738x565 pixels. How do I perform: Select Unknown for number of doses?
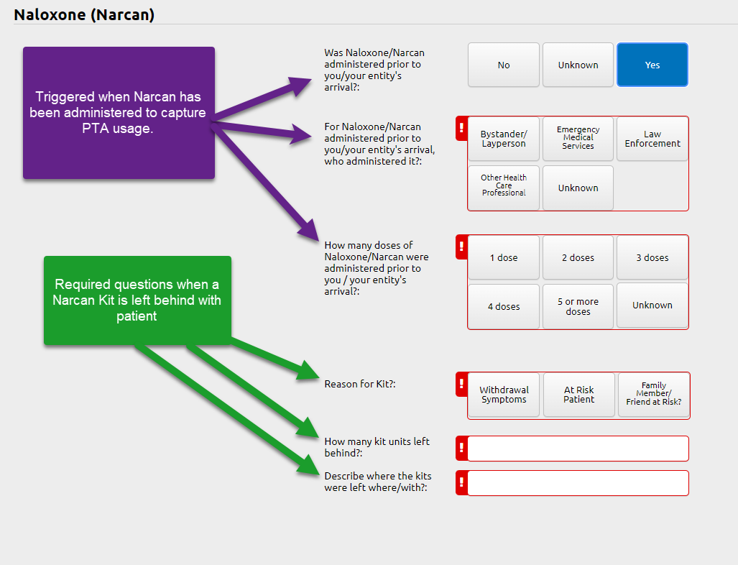pyautogui.click(x=652, y=305)
